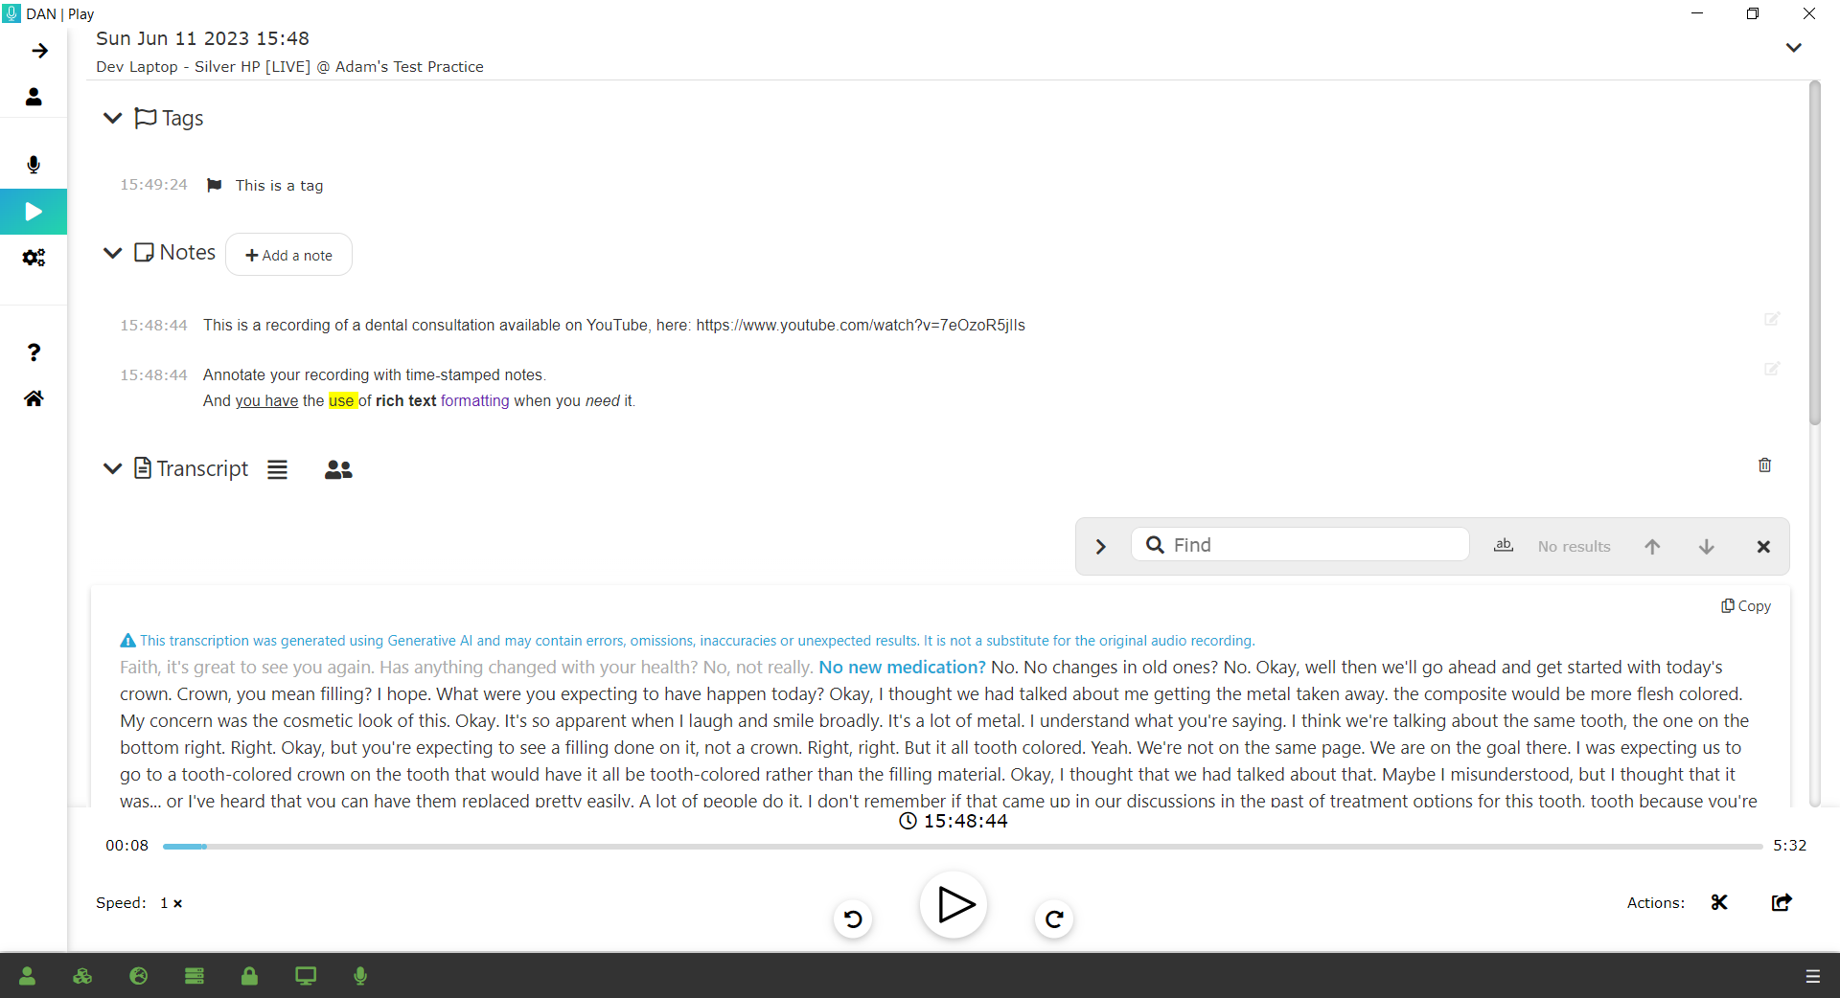
Task: Click the Add a note button
Action: pos(288,255)
